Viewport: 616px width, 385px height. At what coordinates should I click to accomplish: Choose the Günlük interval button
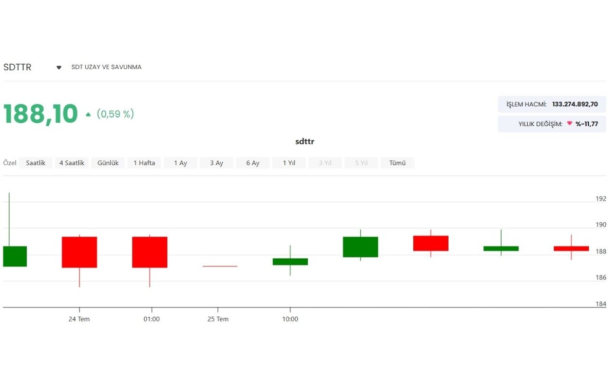coord(108,163)
